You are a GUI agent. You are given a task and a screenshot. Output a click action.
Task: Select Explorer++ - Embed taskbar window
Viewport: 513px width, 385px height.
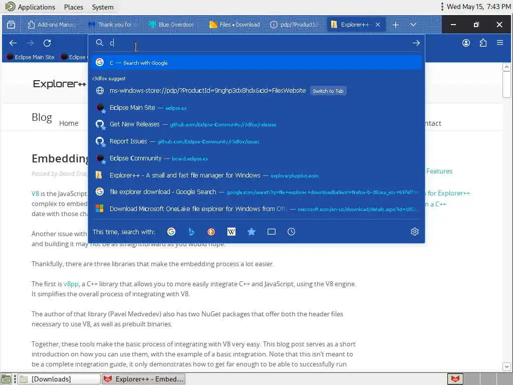click(x=143, y=379)
